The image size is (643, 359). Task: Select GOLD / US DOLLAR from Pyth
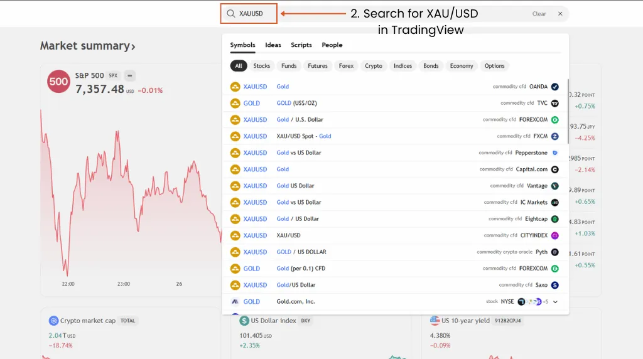pyautogui.click(x=395, y=252)
